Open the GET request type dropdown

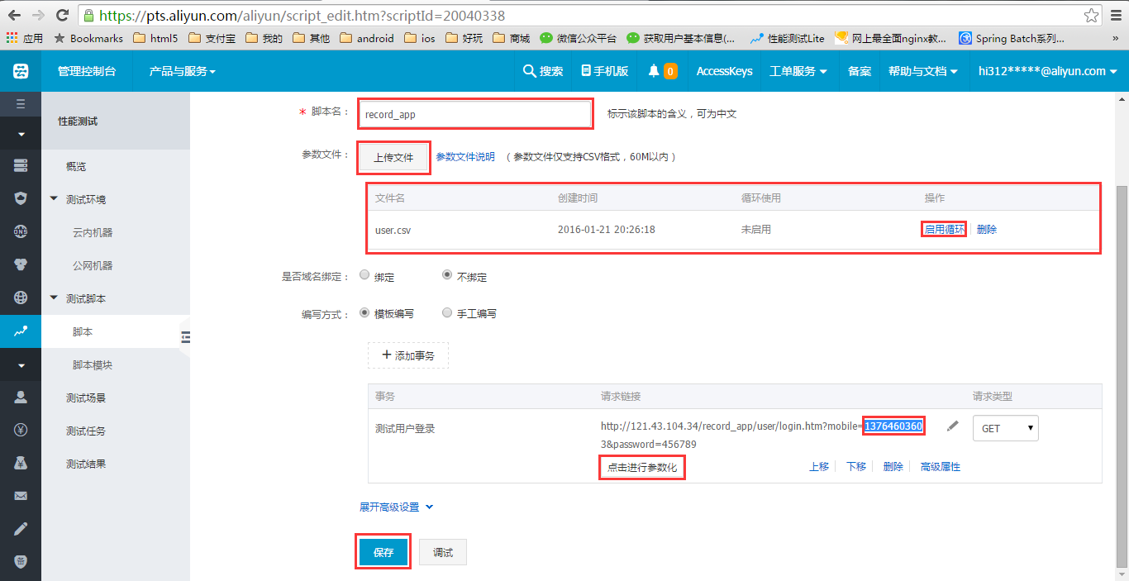tap(1006, 428)
